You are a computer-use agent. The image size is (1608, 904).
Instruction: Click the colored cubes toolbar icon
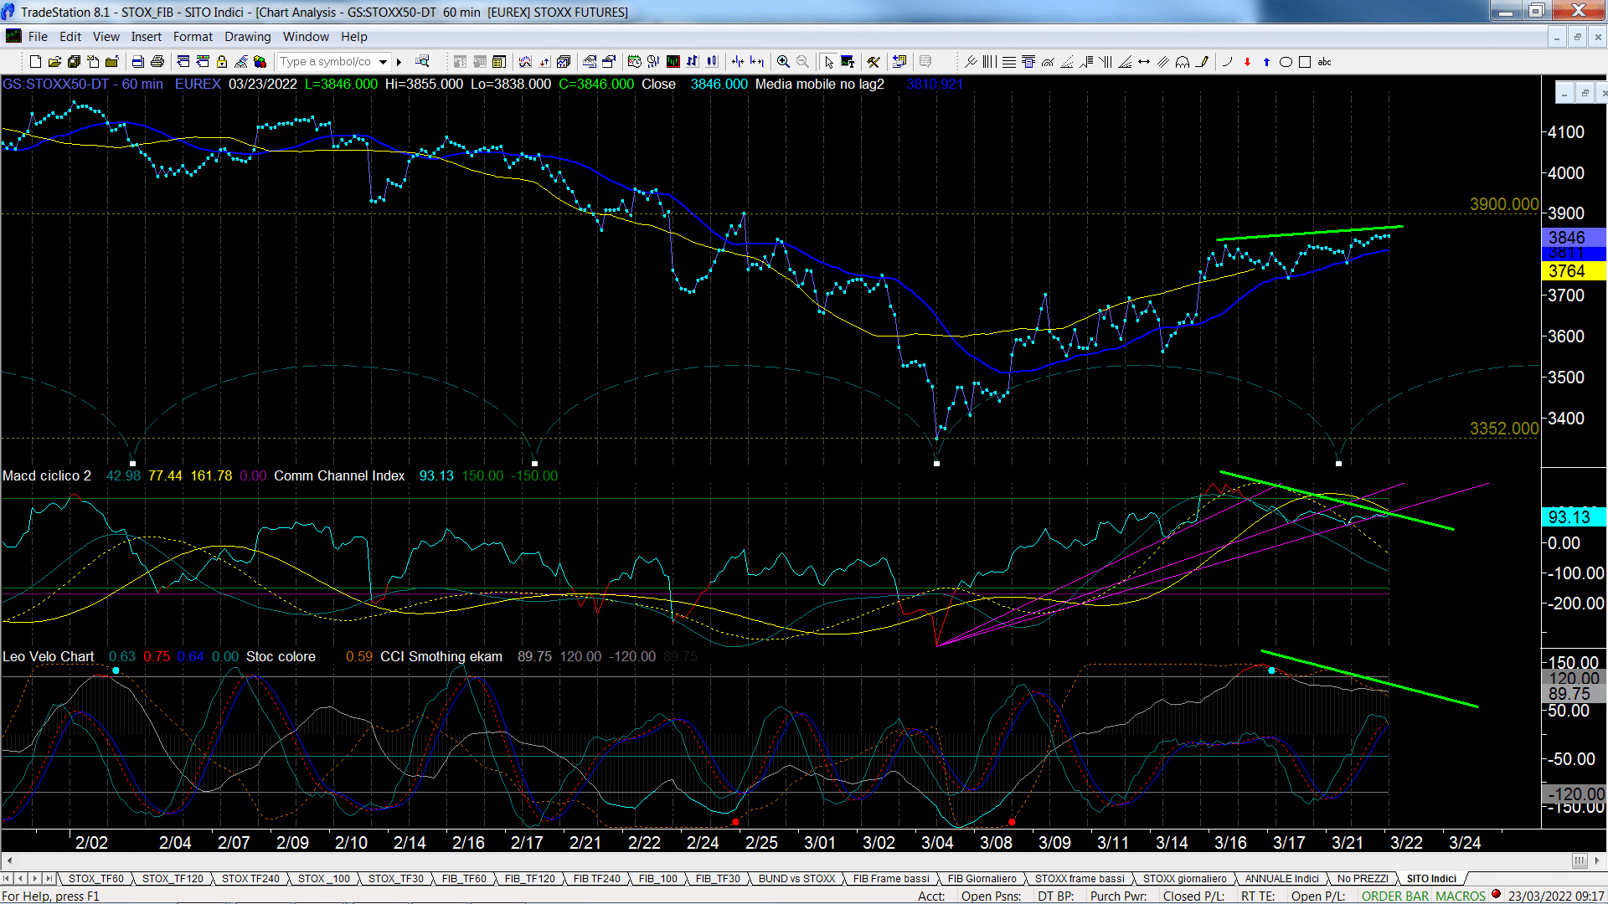pyautogui.click(x=260, y=62)
